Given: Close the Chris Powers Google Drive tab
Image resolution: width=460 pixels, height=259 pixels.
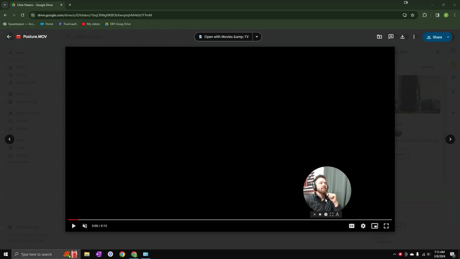Looking at the screenshot, I should click(61, 5).
